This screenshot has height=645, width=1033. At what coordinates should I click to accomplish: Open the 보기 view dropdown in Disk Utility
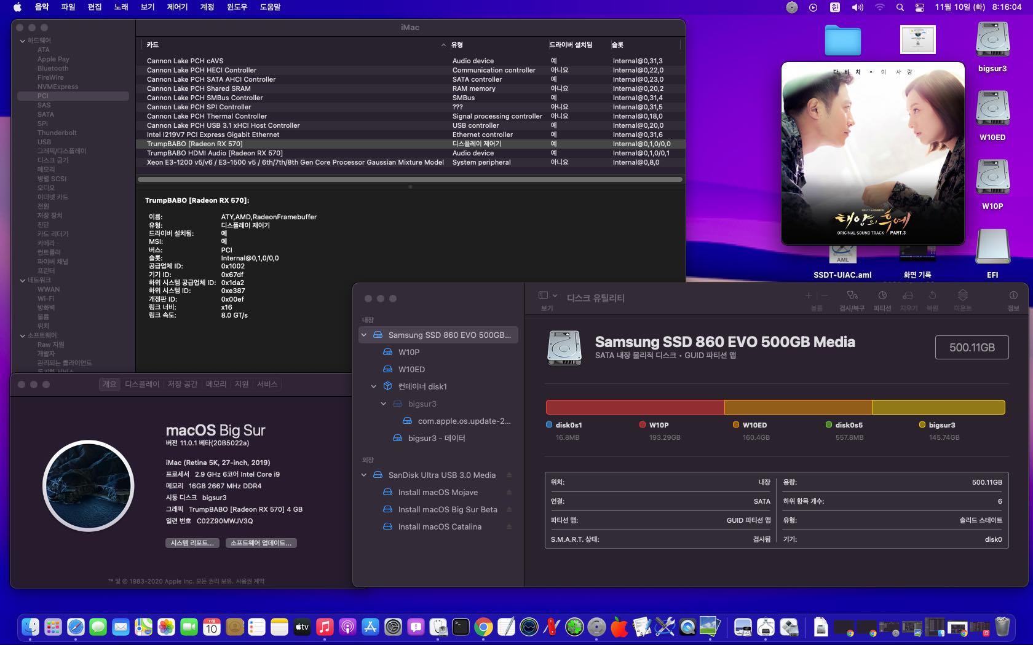[548, 295]
